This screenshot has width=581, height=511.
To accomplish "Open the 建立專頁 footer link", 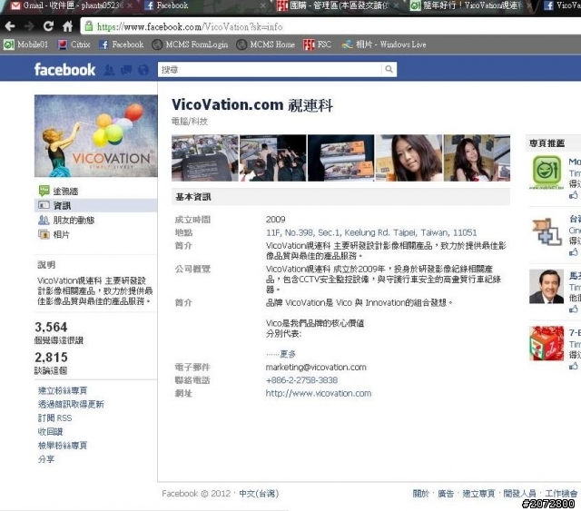I will (478, 494).
